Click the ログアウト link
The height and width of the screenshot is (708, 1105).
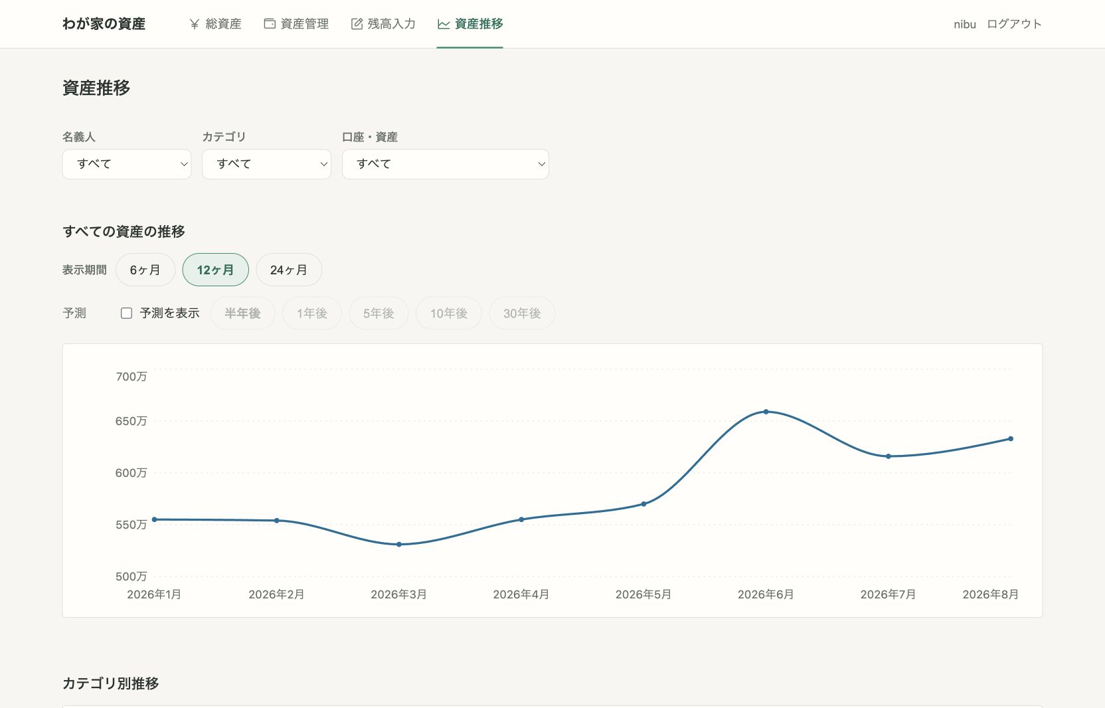coord(1014,24)
